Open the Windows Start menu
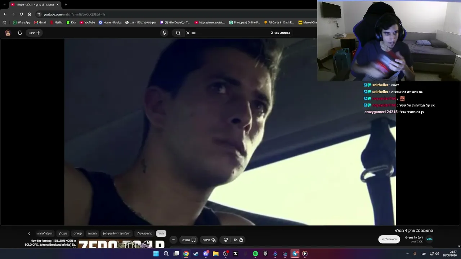The width and height of the screenshot is (461, 259). 156,254
